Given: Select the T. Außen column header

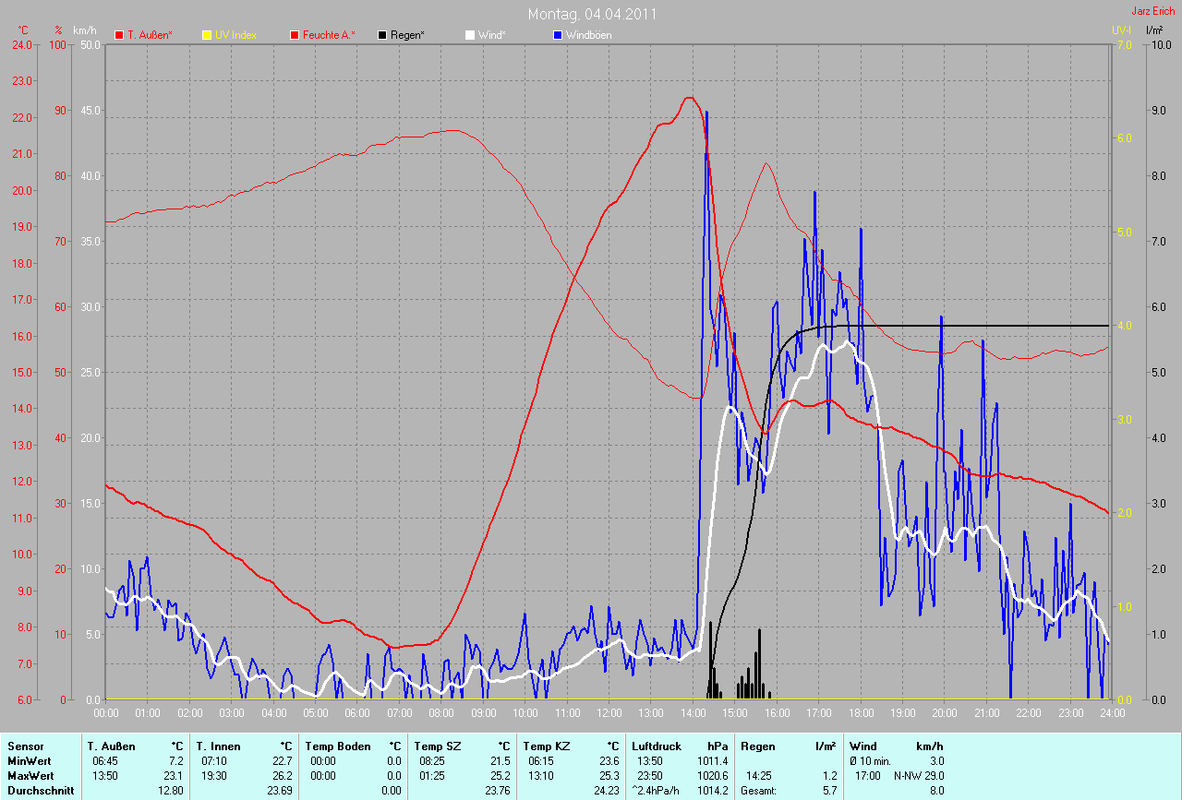Looking at the screenshot, I should coord(112,746).
